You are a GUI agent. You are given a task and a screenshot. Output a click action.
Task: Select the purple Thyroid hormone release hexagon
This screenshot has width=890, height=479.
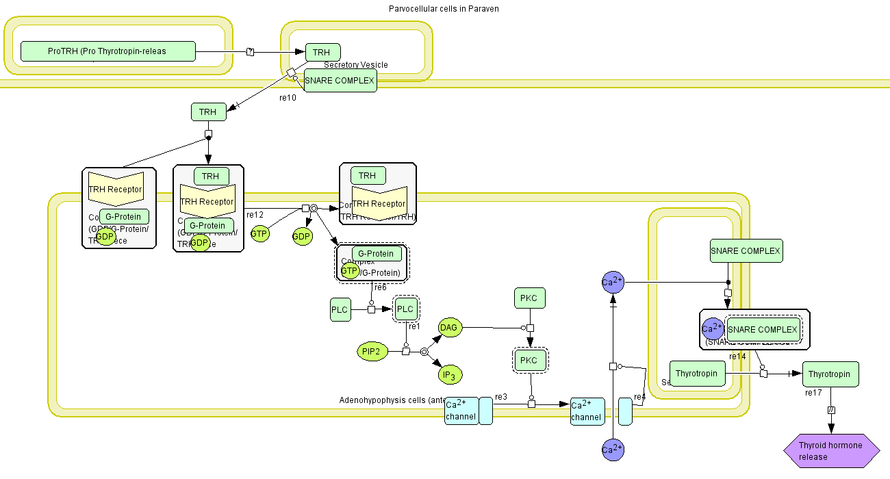pyautogui.click(x=831, y=451)
